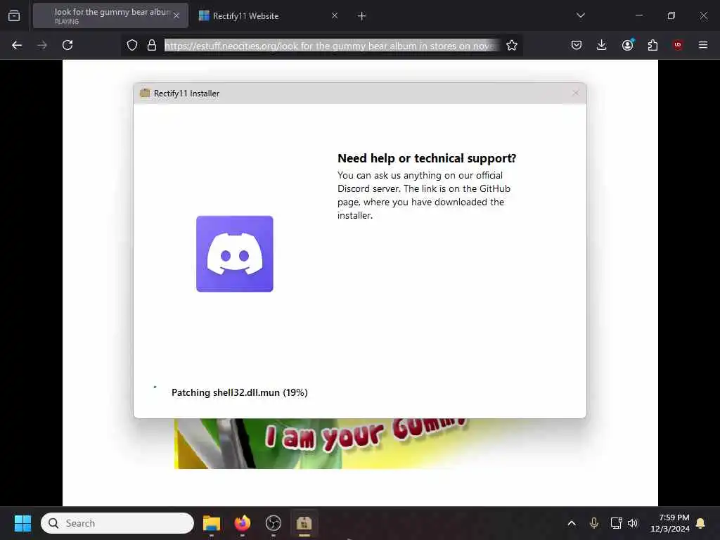Switch to the Rectify11 Website tab

269,15
